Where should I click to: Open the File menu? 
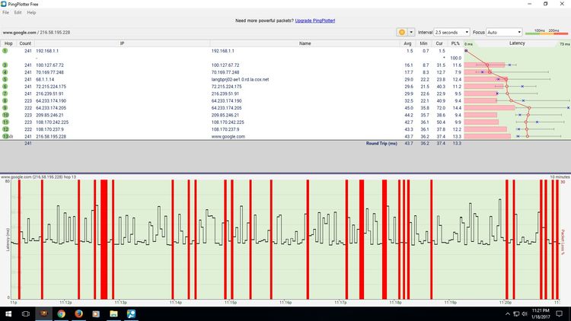6,12
